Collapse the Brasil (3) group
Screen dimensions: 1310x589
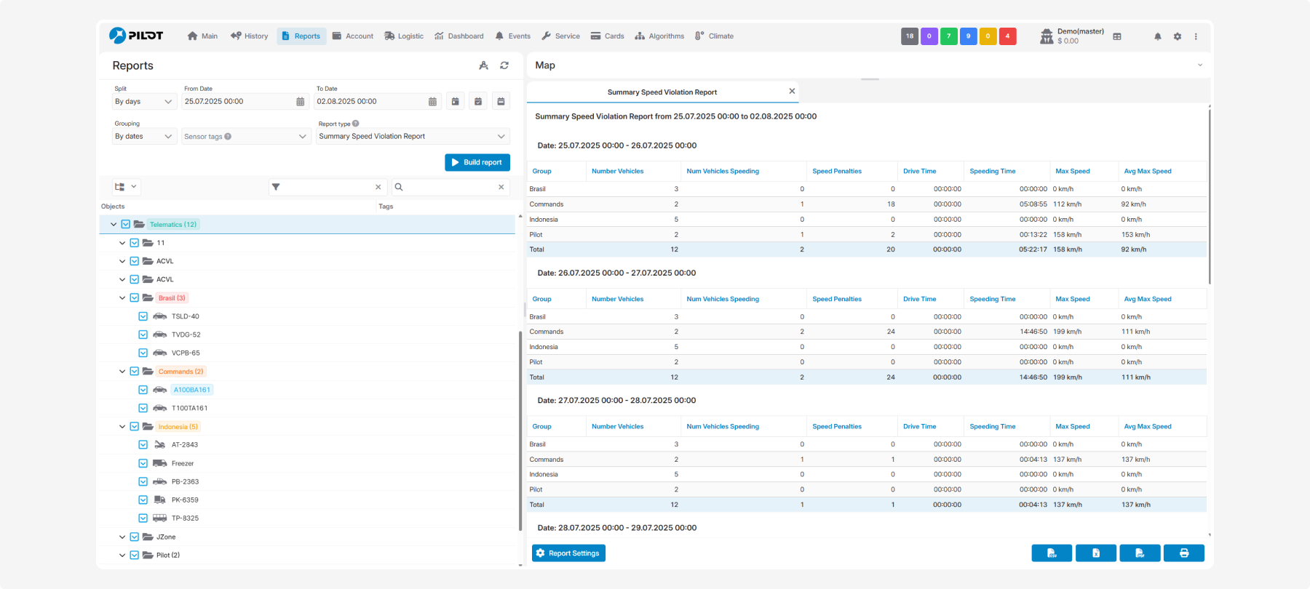click(x=122, y=298)
